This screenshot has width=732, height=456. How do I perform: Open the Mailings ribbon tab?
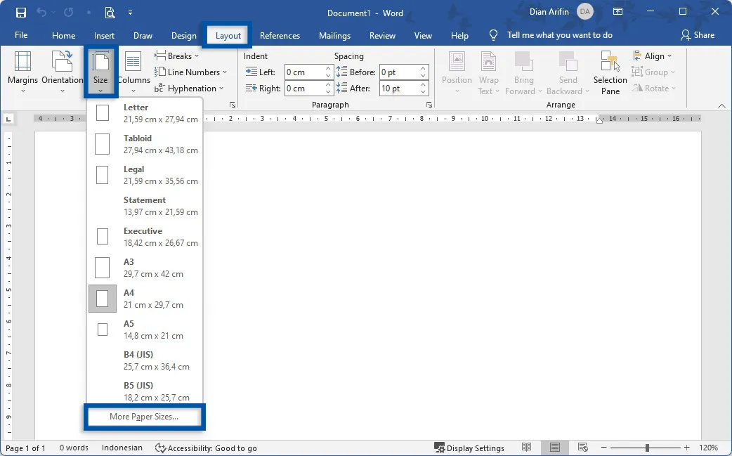[334, 35]
